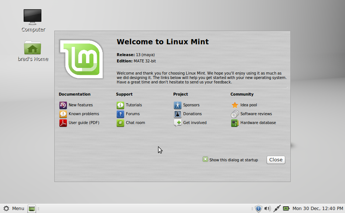Screen dimensions: 345x213
Task: Click the Sponsors person icon
Action: (x=178, y=105)
